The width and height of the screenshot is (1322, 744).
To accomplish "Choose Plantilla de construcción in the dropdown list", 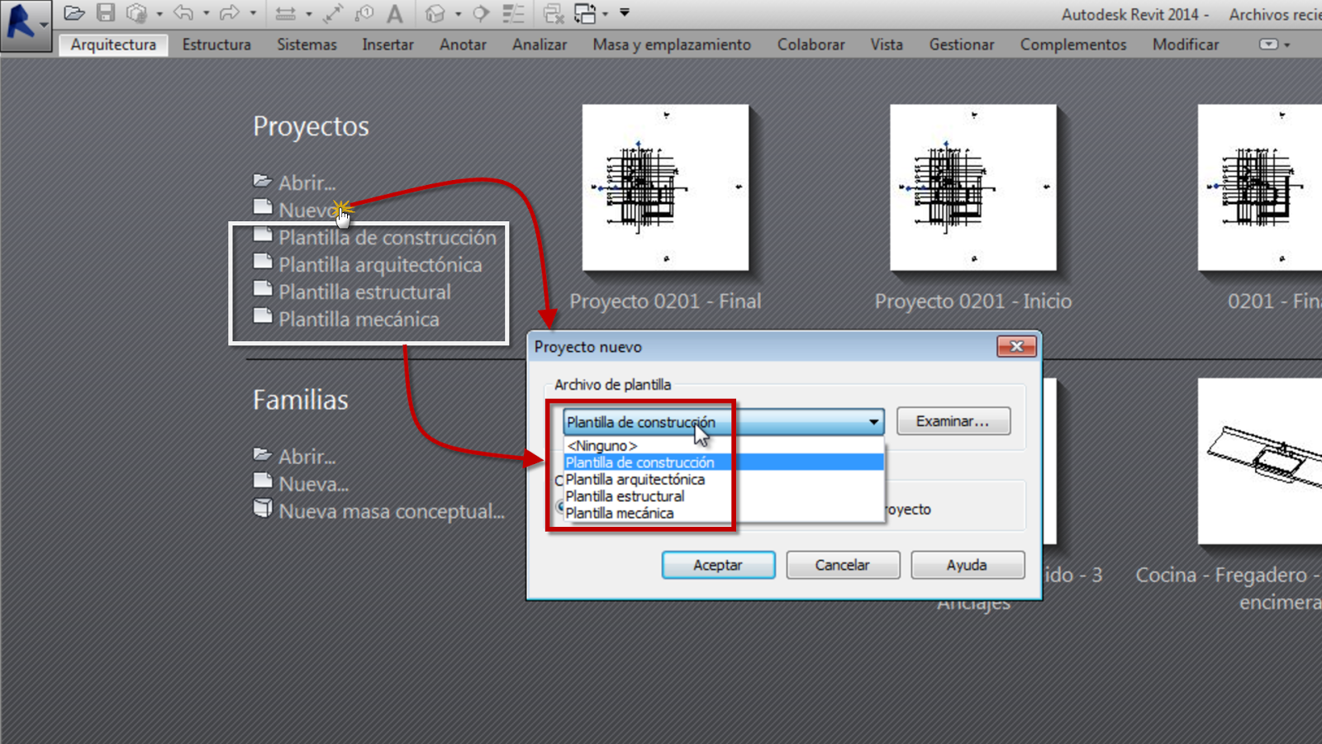I will coord(723,462).
